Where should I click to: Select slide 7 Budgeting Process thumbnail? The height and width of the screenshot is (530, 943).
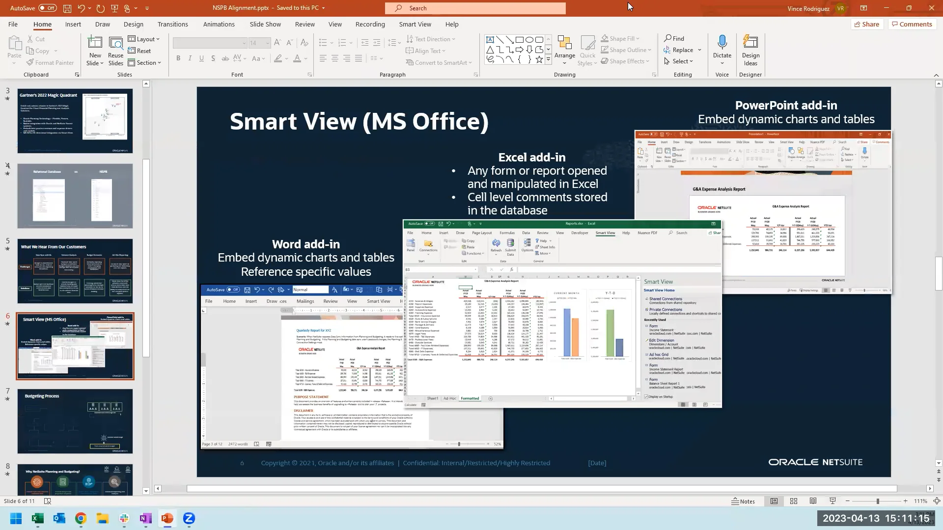75,421
